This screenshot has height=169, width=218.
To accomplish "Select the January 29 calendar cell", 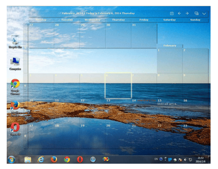I will [x=92, y=36].
